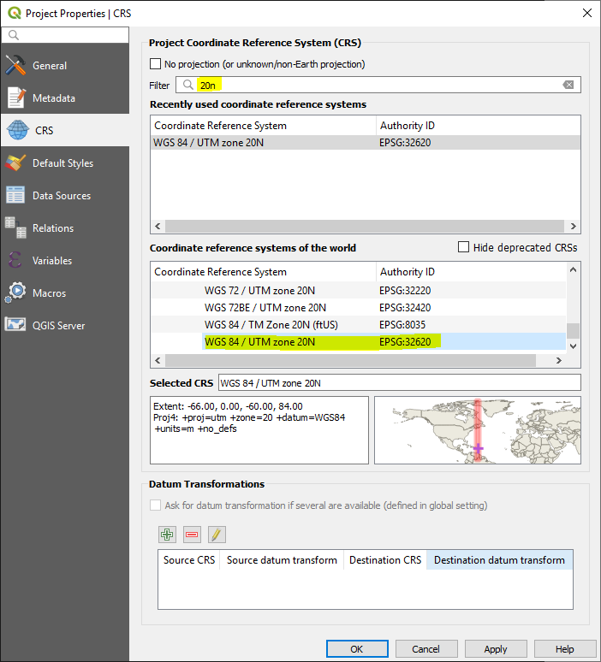Clear the CRS filter text
Viewport: 601px width, 662px height.
pos(568,85)
